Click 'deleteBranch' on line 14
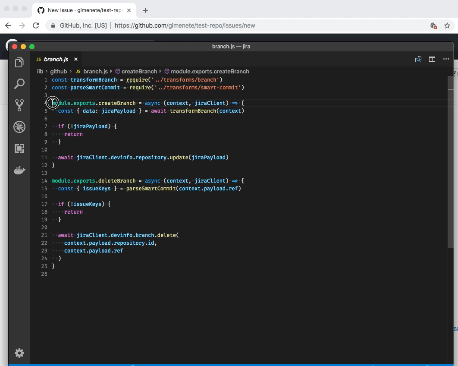Viewport: 458px width, 366px height. click(117, 181)
